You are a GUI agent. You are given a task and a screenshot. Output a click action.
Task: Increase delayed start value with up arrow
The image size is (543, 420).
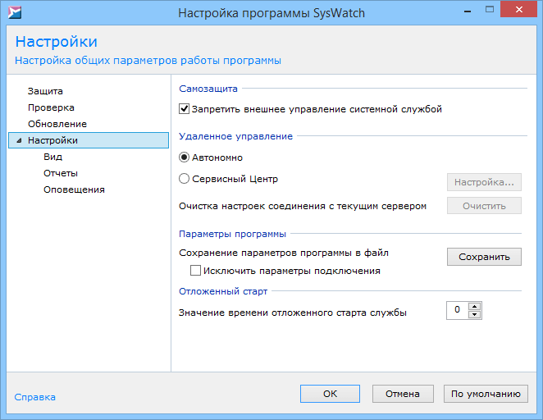point(474,306)
